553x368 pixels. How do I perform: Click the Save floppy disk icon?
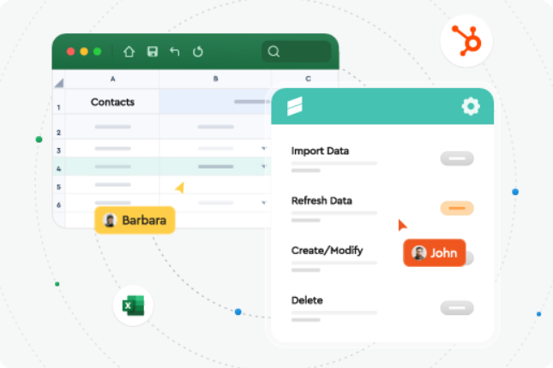click(x=152, y=51)
